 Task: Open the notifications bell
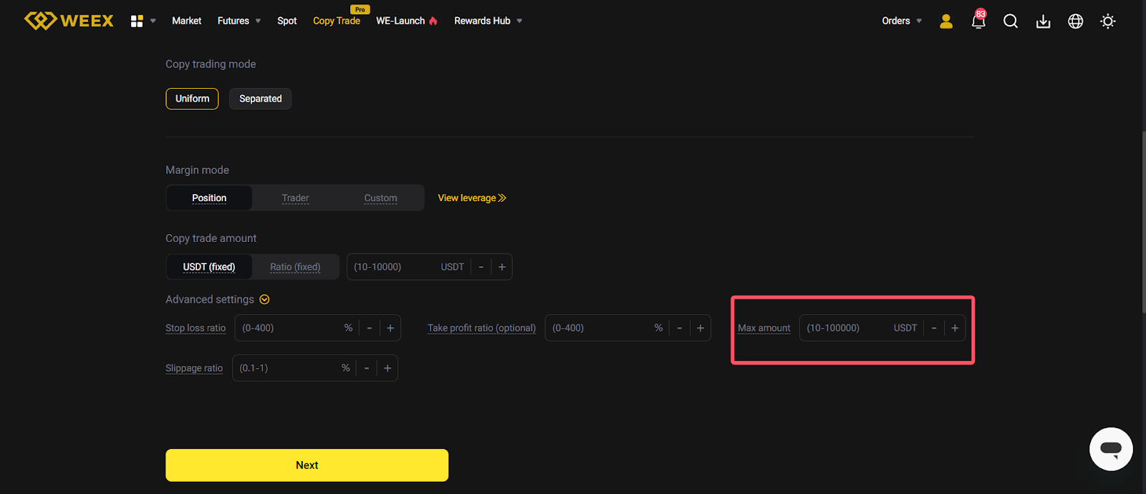(x=978, y=21)
